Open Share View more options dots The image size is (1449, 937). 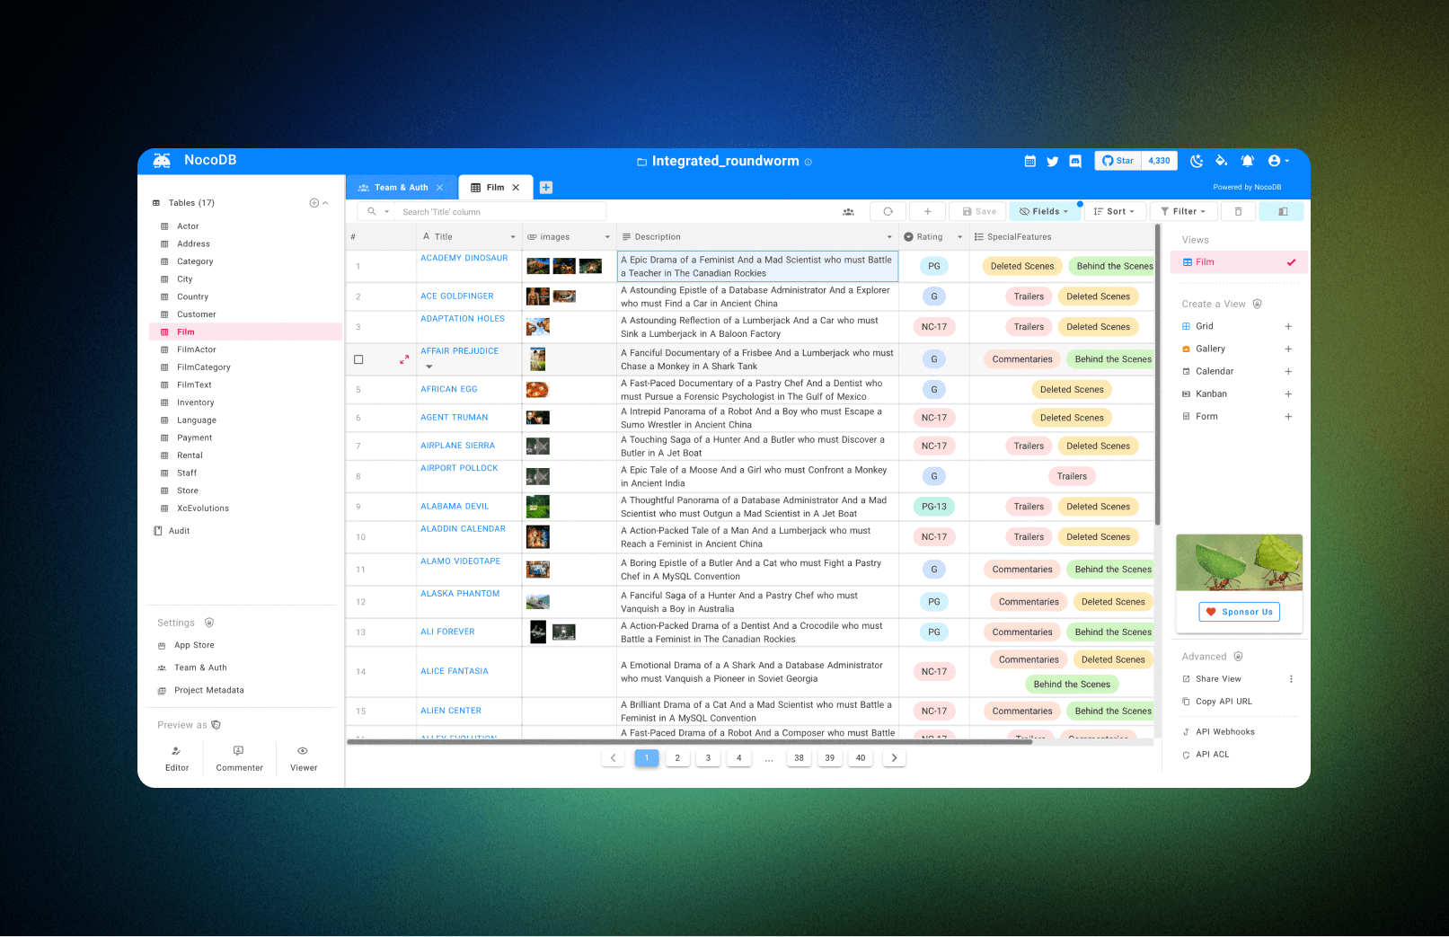(1291, 679)
